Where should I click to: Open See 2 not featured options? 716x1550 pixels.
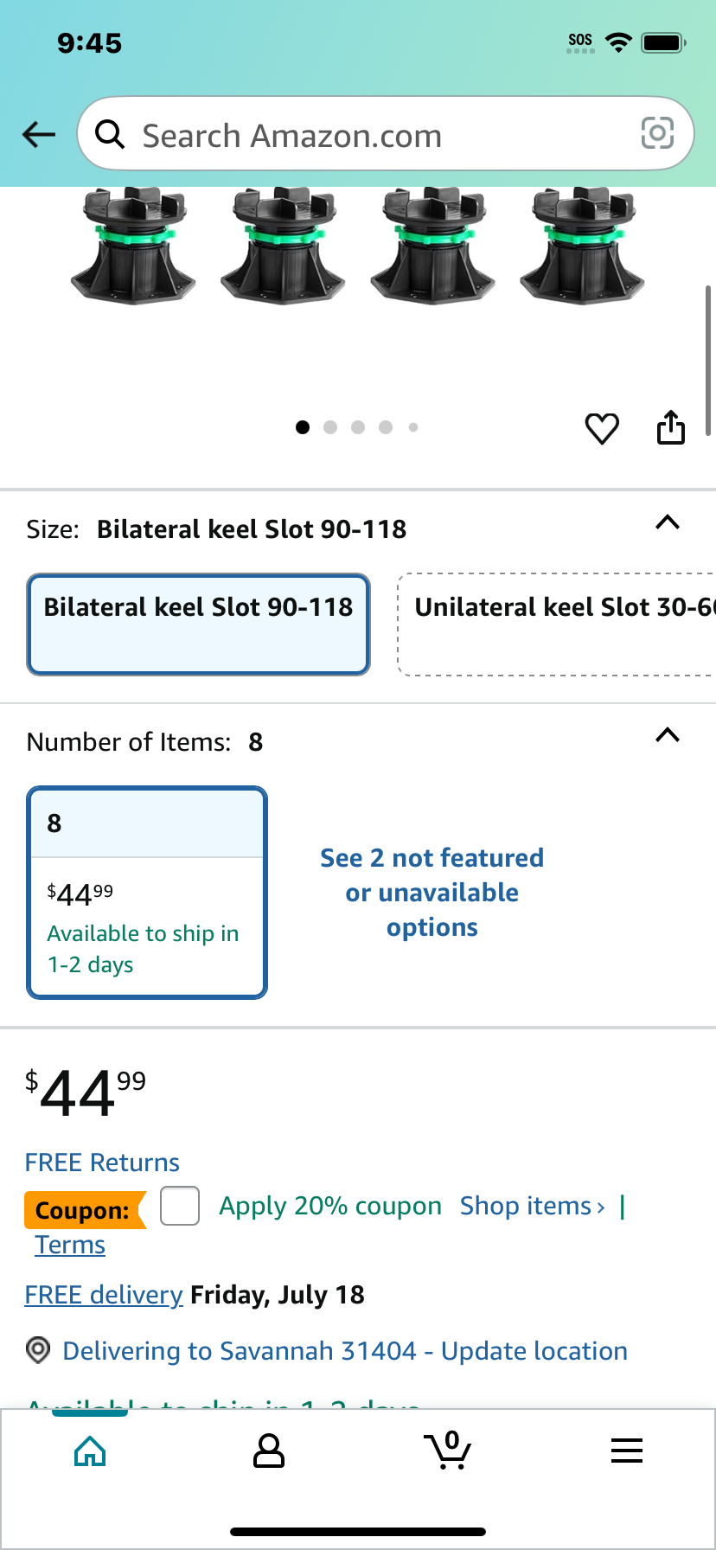point(432,893)
